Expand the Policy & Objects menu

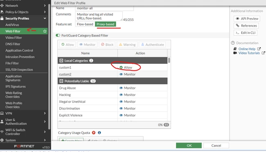tap(45, 12)
